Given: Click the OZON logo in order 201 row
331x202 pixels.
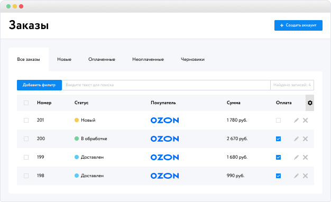Looking at the screenshot, I should pos(164,121).
